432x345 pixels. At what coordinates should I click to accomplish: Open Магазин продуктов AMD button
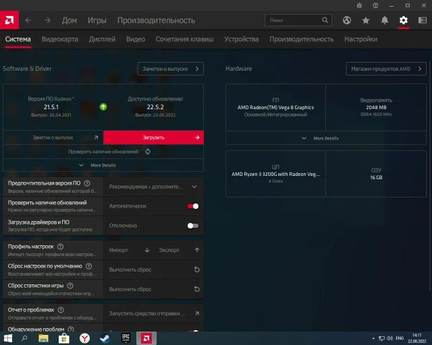click(386, 69)
